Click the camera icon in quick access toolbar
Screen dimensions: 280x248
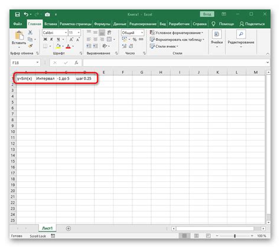point(47,14)
